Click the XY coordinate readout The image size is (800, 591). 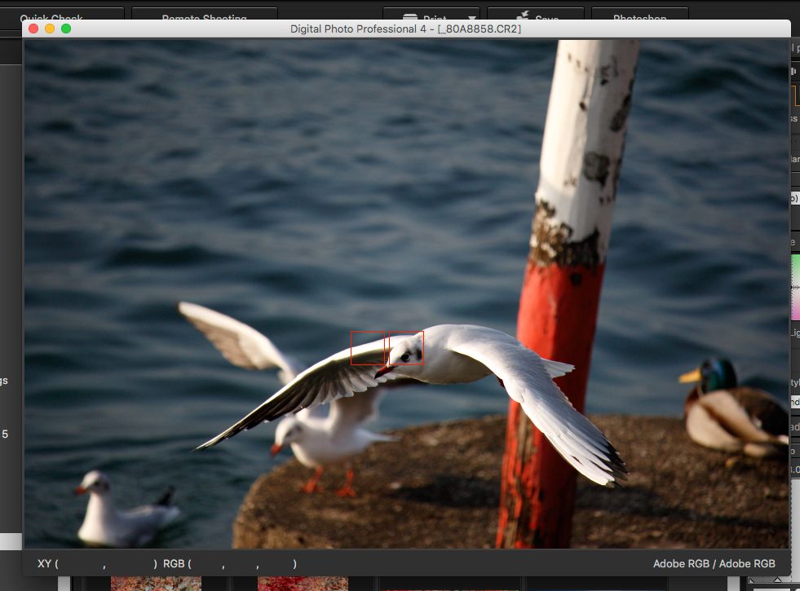coord(96,563)
